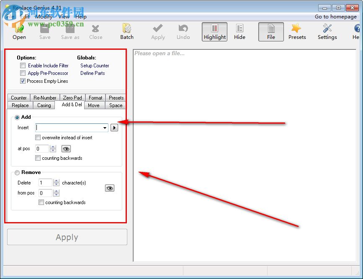Switch to the Counter tab

coord(19,97)
